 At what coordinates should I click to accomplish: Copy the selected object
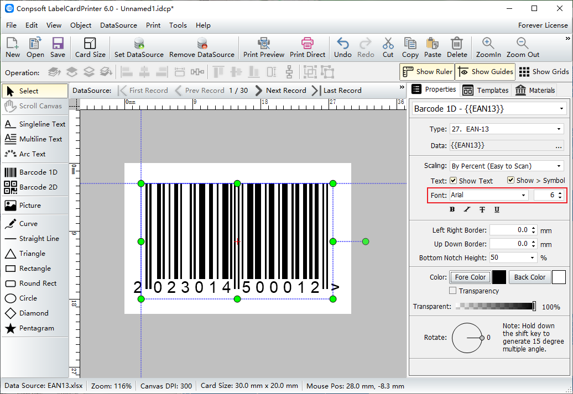coord(410,48)
